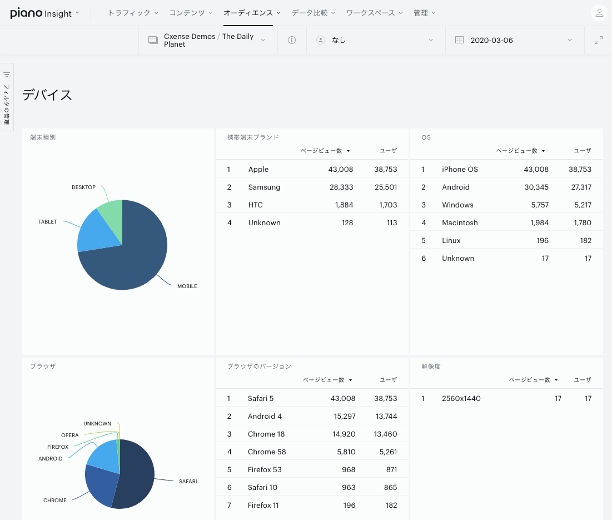The height and width of the screenshot is (520, 612).
Task: Click the site info circle icon
Action: coord(292,40)
